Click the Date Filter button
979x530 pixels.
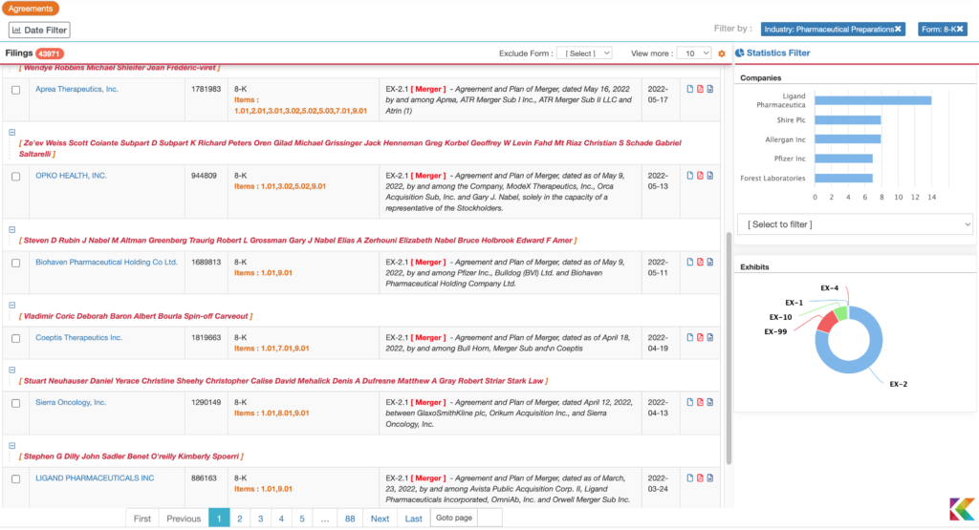click(x=39, y=31)
